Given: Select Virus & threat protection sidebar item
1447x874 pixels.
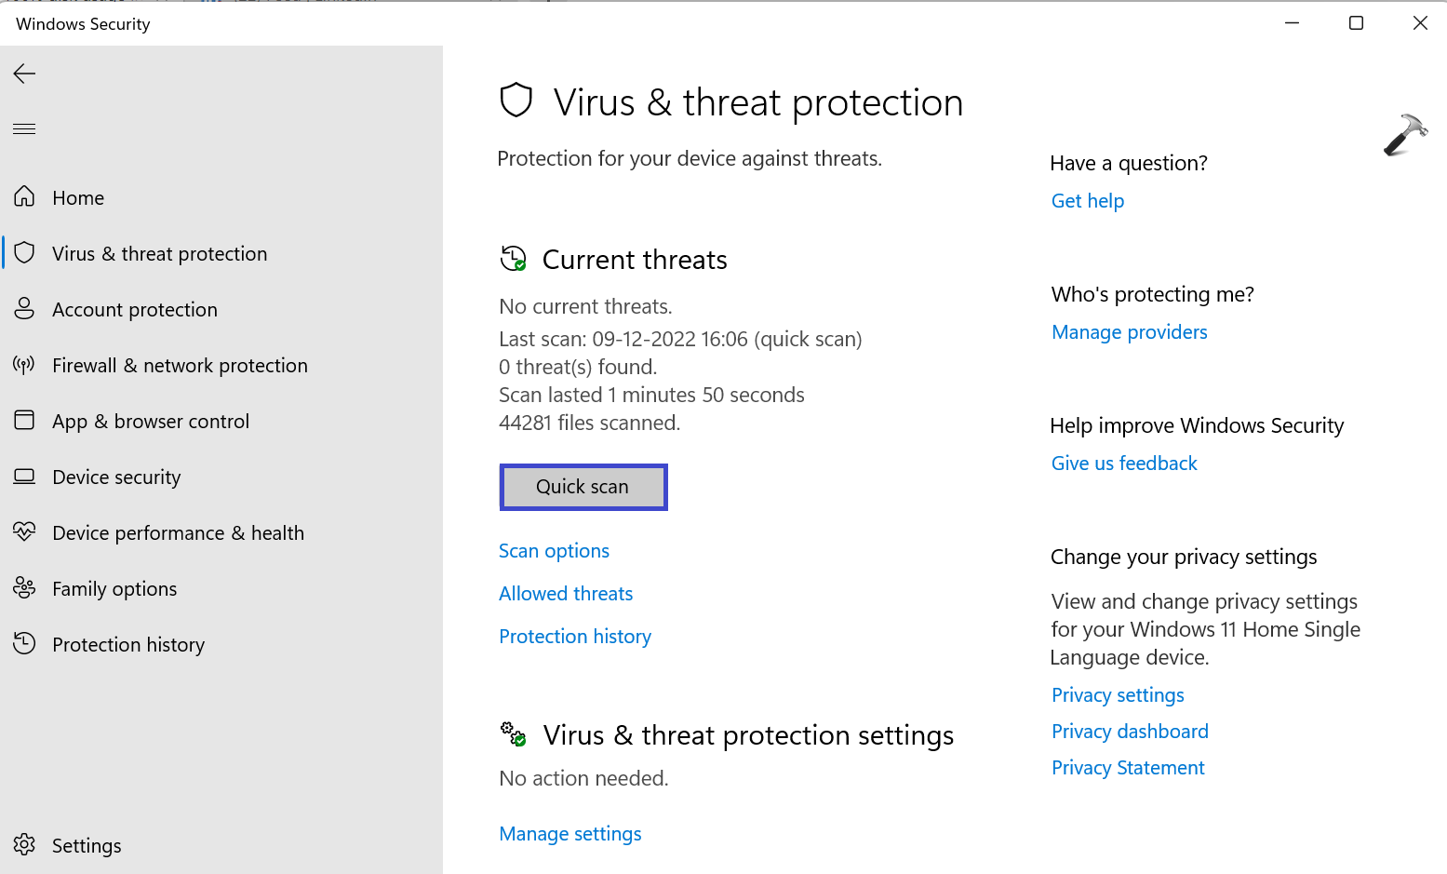Looking at the screenshot, I should 159,253.
